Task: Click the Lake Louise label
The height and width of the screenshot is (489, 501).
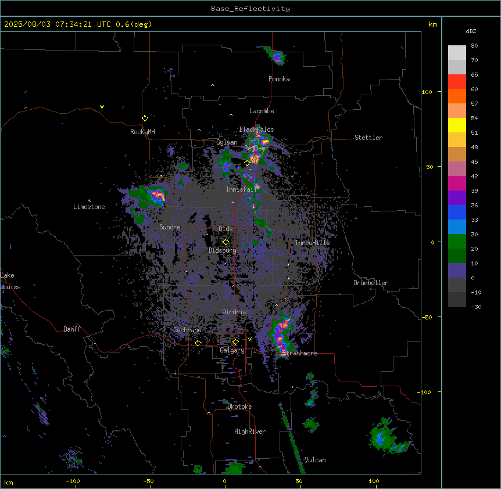Action: pyautogui.click(x=10, y=281)
